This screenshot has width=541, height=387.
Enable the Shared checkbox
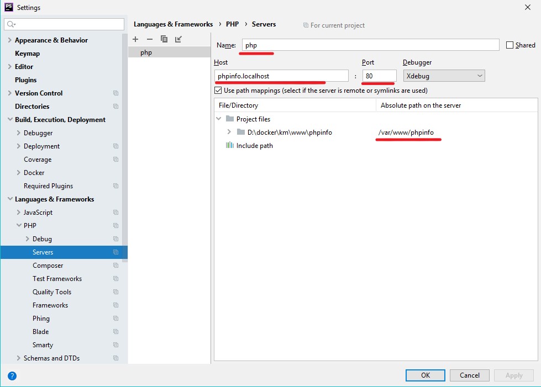pyautogui.click(x=510, y=45)
